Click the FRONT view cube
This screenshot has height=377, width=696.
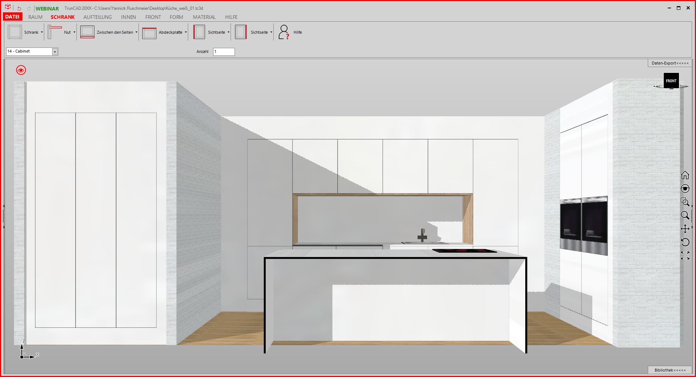[x=671, y=81]
